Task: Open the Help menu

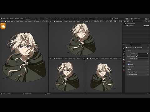Action: click(x=22, y=19)
